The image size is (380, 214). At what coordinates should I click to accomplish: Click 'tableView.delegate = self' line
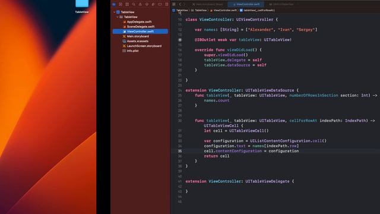(233, 60)
